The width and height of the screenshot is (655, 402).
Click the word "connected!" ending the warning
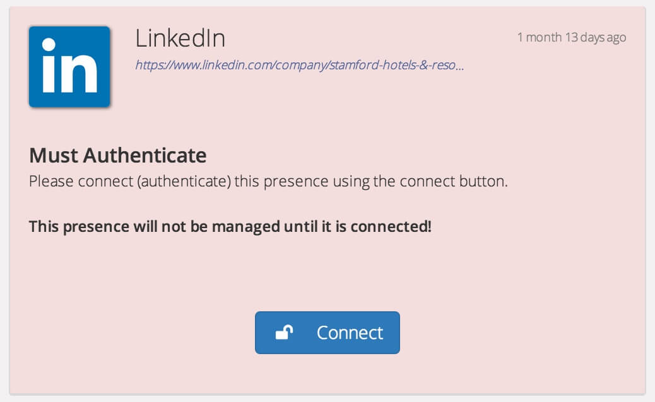click(x=391, y=226)
